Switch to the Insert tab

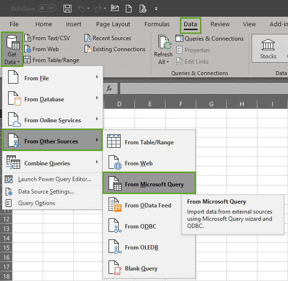click(x=74, y=24)
